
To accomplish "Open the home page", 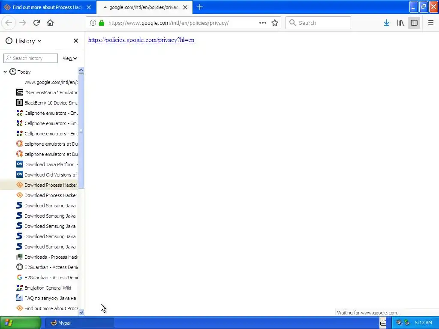I will 50,23.
